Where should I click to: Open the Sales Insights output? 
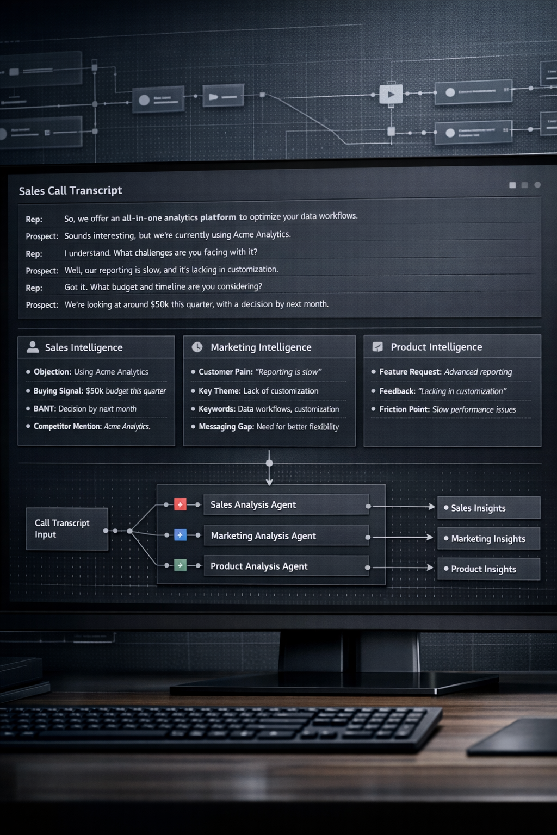[488, 508]
